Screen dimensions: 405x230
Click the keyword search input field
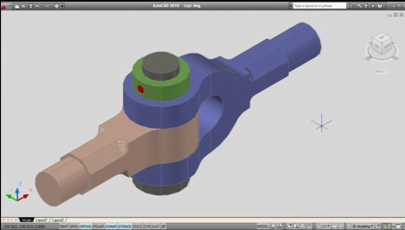319,6
